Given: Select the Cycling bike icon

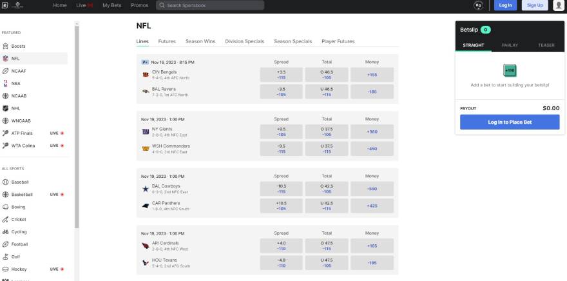Looking at the screenshot, I should [5, 232].
